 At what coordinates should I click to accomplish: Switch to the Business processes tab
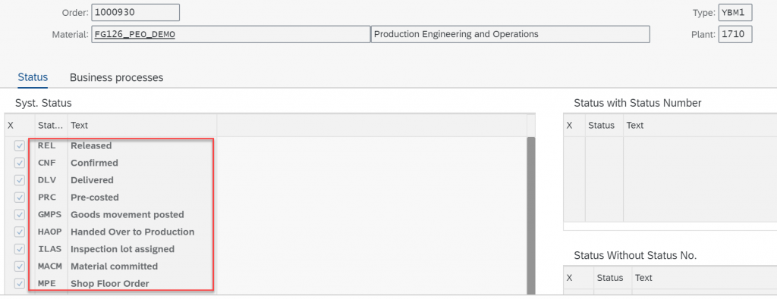116,78
